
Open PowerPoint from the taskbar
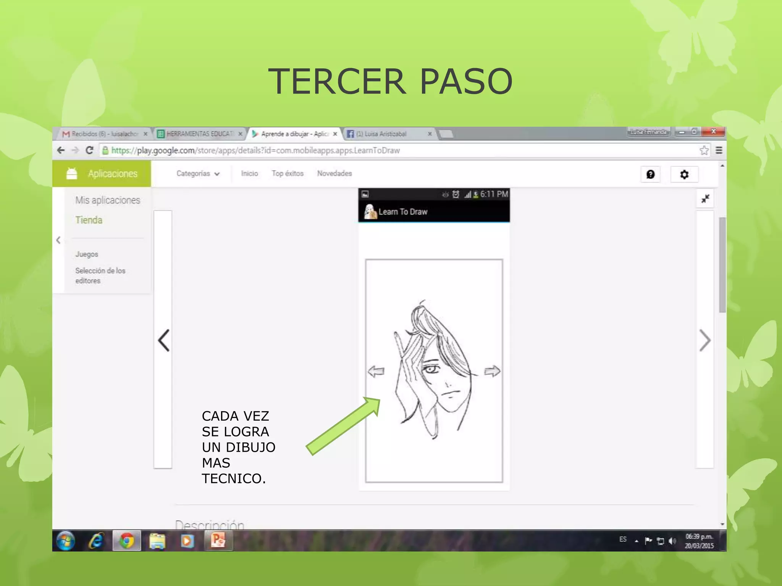pos(218,541)
